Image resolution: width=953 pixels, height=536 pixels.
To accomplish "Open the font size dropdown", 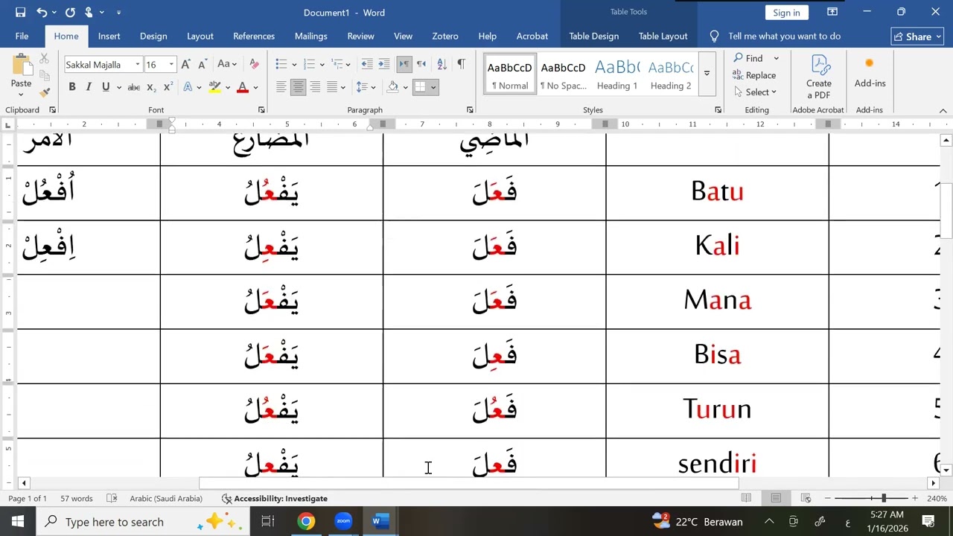I will pyautogui.click(x=171, y=65).
